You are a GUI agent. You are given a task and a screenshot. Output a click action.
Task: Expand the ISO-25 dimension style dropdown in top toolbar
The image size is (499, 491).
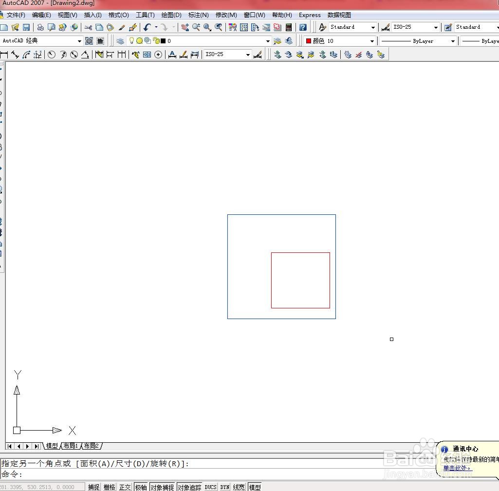[436, 27]
